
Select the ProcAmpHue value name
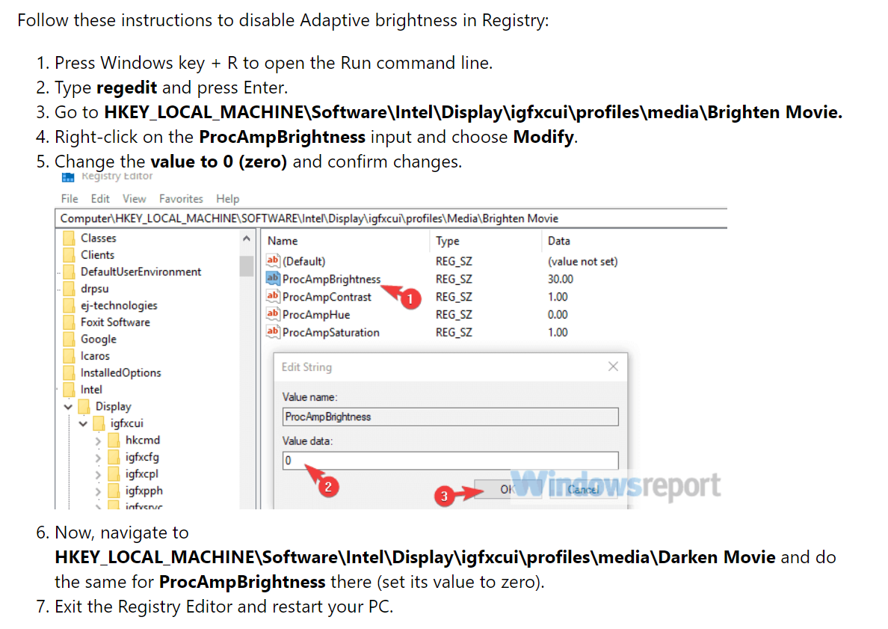[316, 314]
